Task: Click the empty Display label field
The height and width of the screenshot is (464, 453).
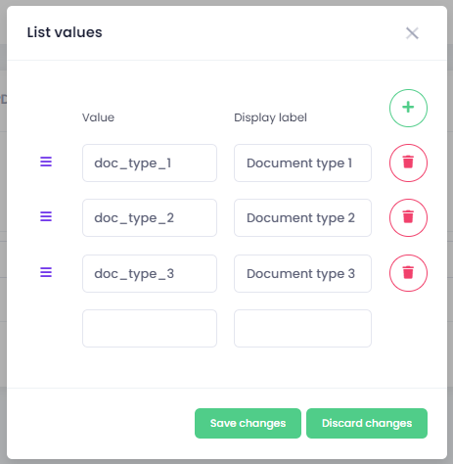Action: 302,328
